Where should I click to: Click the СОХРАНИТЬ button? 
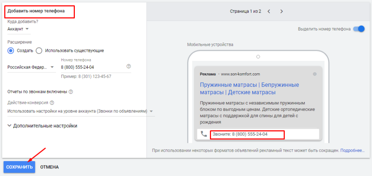point(19,167)
